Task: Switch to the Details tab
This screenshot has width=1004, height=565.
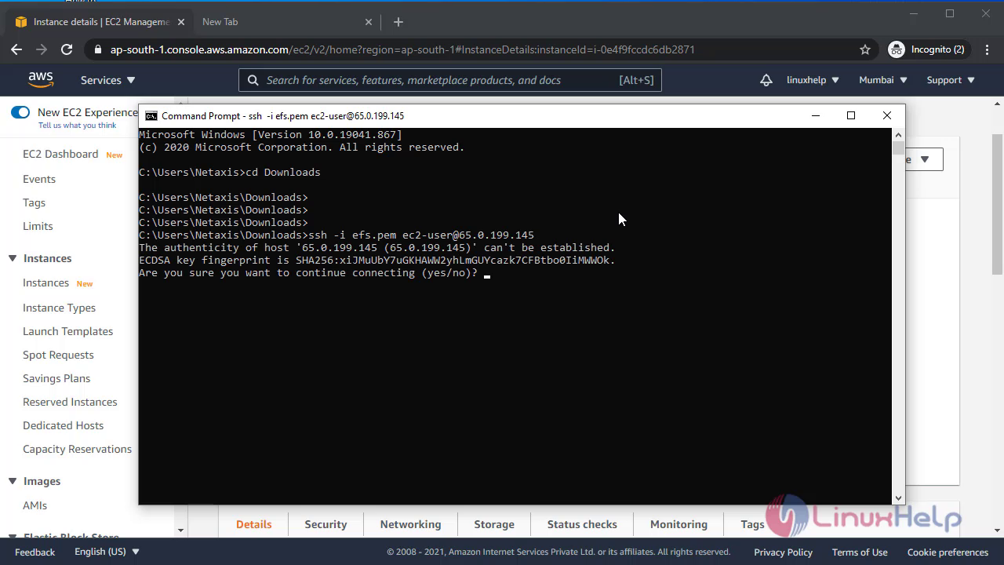Action: [x=253, y=524]
